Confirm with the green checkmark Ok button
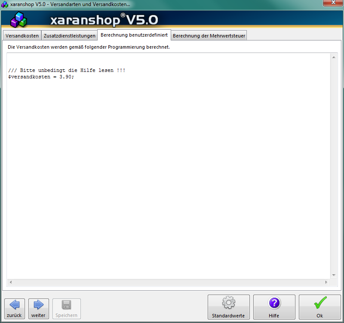344x323 pixels. tap(319, 307)
